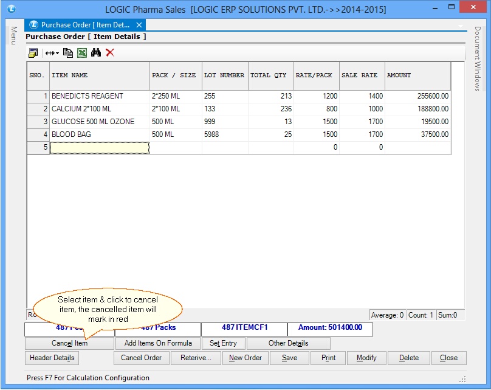This screenshot has height=390, width=491.
Task: Click the Close button at bottom
Action: [x=448, y=358]
